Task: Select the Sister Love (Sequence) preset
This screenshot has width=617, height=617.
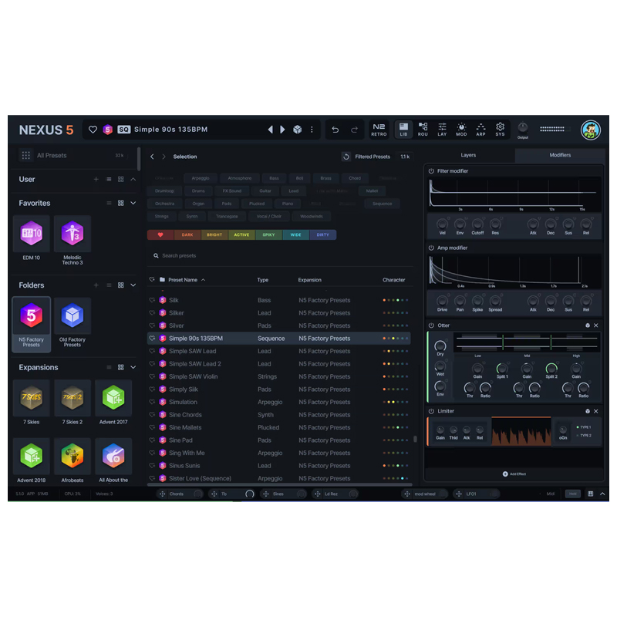Action: click(278, 478)
